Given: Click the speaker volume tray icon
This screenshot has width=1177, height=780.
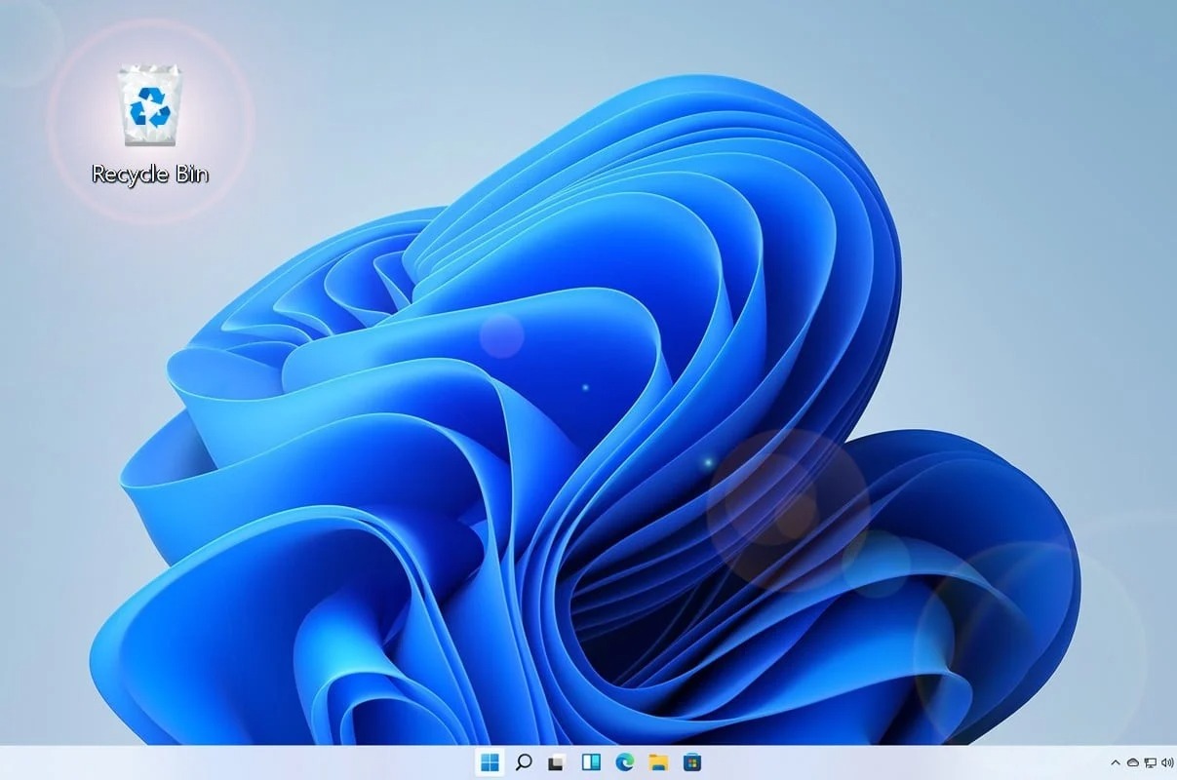Looking at the screenshot, I should click(x=1167, y=762).
